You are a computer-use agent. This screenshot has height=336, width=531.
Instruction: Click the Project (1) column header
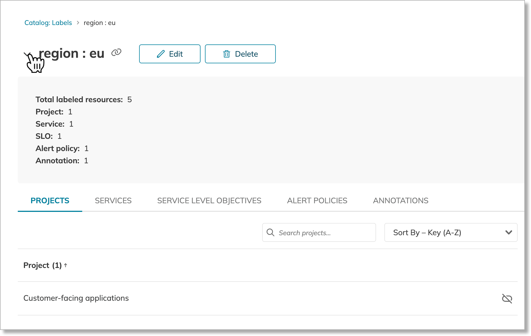point(42,265)
